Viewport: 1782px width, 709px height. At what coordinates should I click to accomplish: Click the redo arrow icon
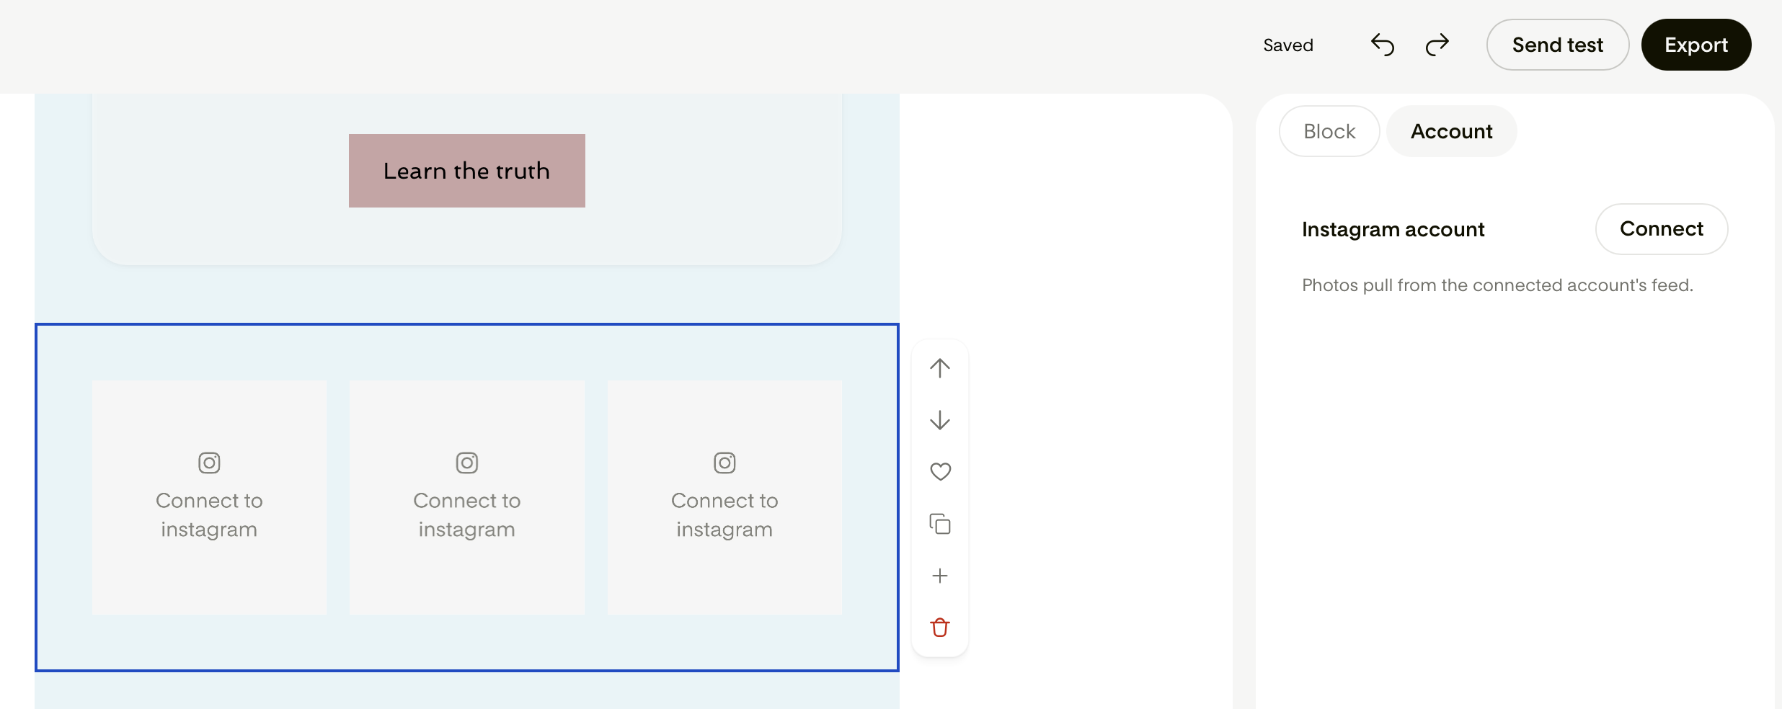(1437, 45)
